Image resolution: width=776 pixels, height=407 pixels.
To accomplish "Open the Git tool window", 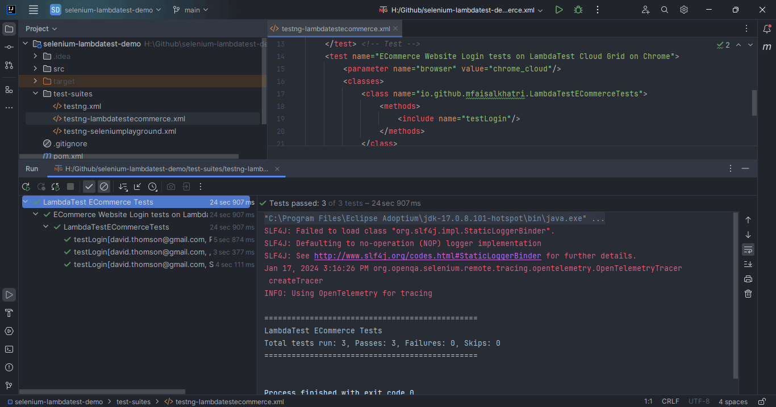I will (9, 385).
